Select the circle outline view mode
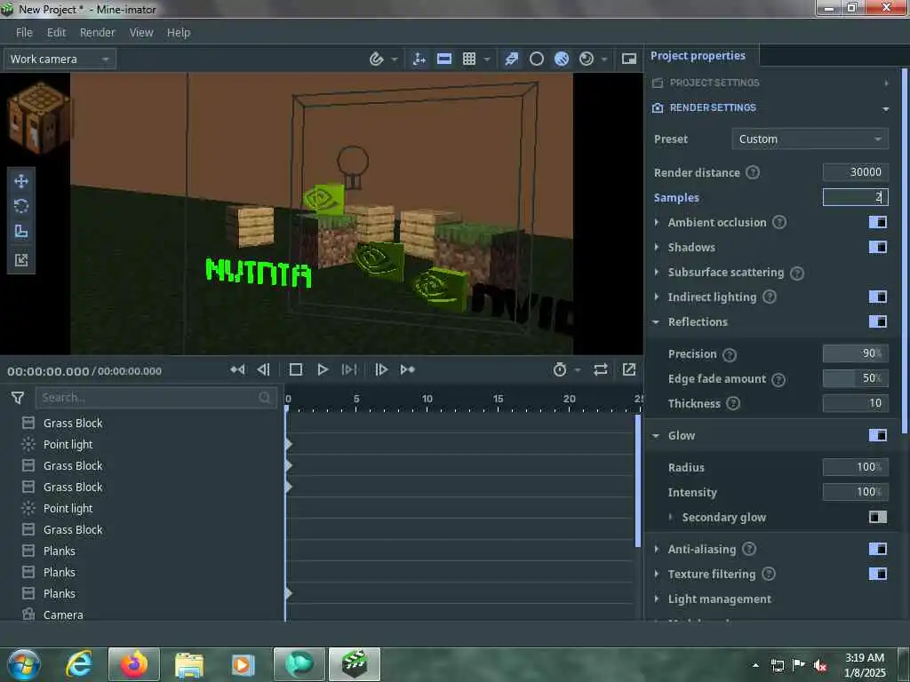Image resolution: width=910 pixels, height=682 pixels. 537,59
